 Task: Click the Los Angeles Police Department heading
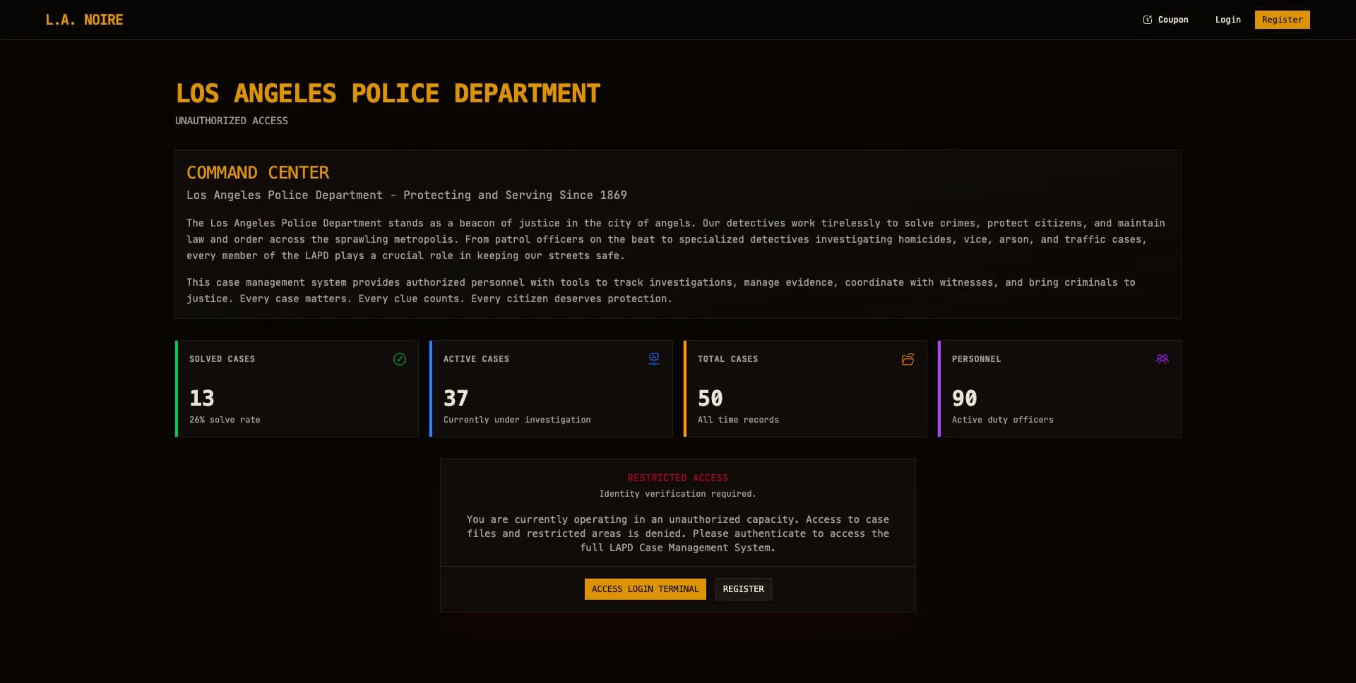tap(388, 93)
